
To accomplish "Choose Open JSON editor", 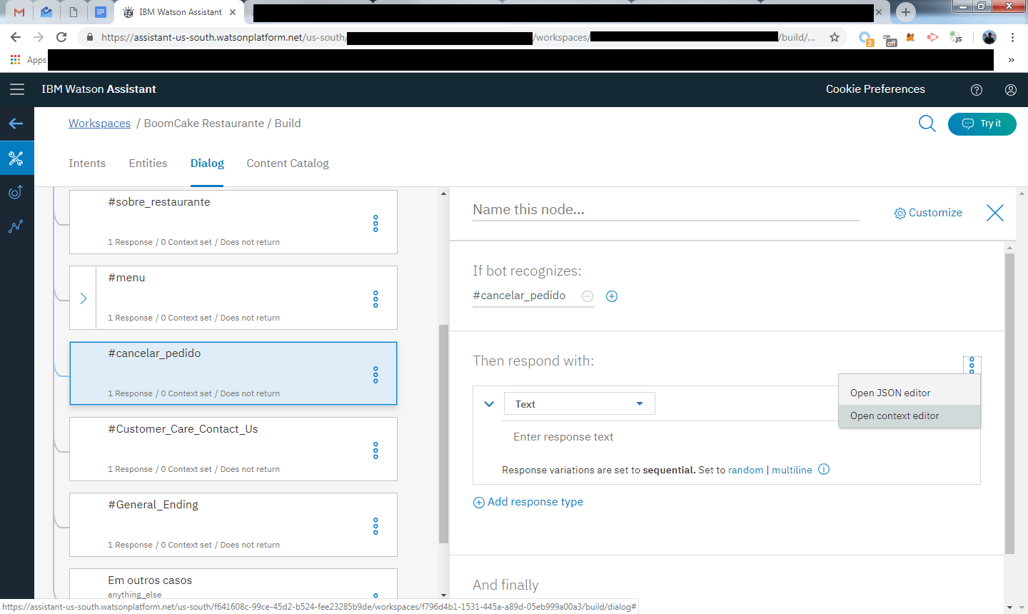I will [909, 393].
